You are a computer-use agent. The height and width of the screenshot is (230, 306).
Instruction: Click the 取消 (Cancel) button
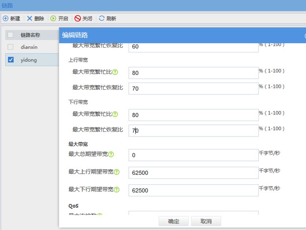coord(206,221)
